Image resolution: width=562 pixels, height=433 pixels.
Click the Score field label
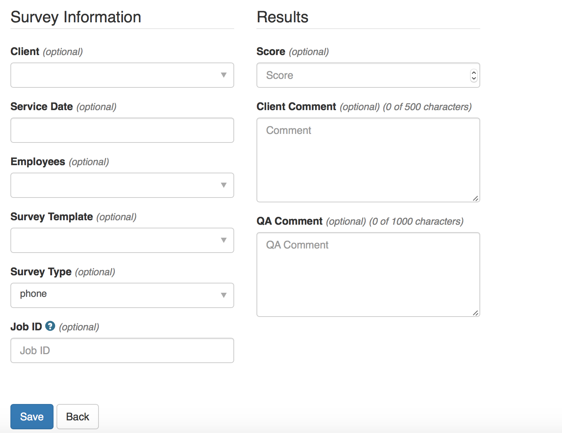coord(271,51)
